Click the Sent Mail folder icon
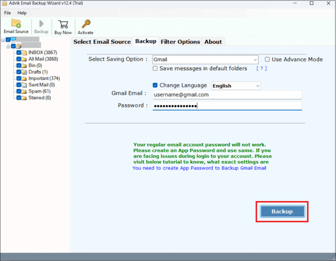Viewport: 336px width, 261px height. [24, 85]
